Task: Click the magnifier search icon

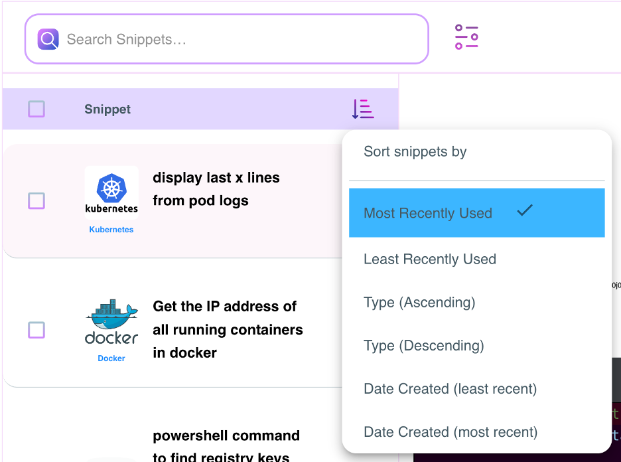Action: (48, 39)
